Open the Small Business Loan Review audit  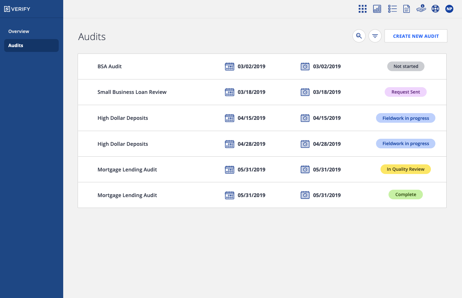point(132,92)
